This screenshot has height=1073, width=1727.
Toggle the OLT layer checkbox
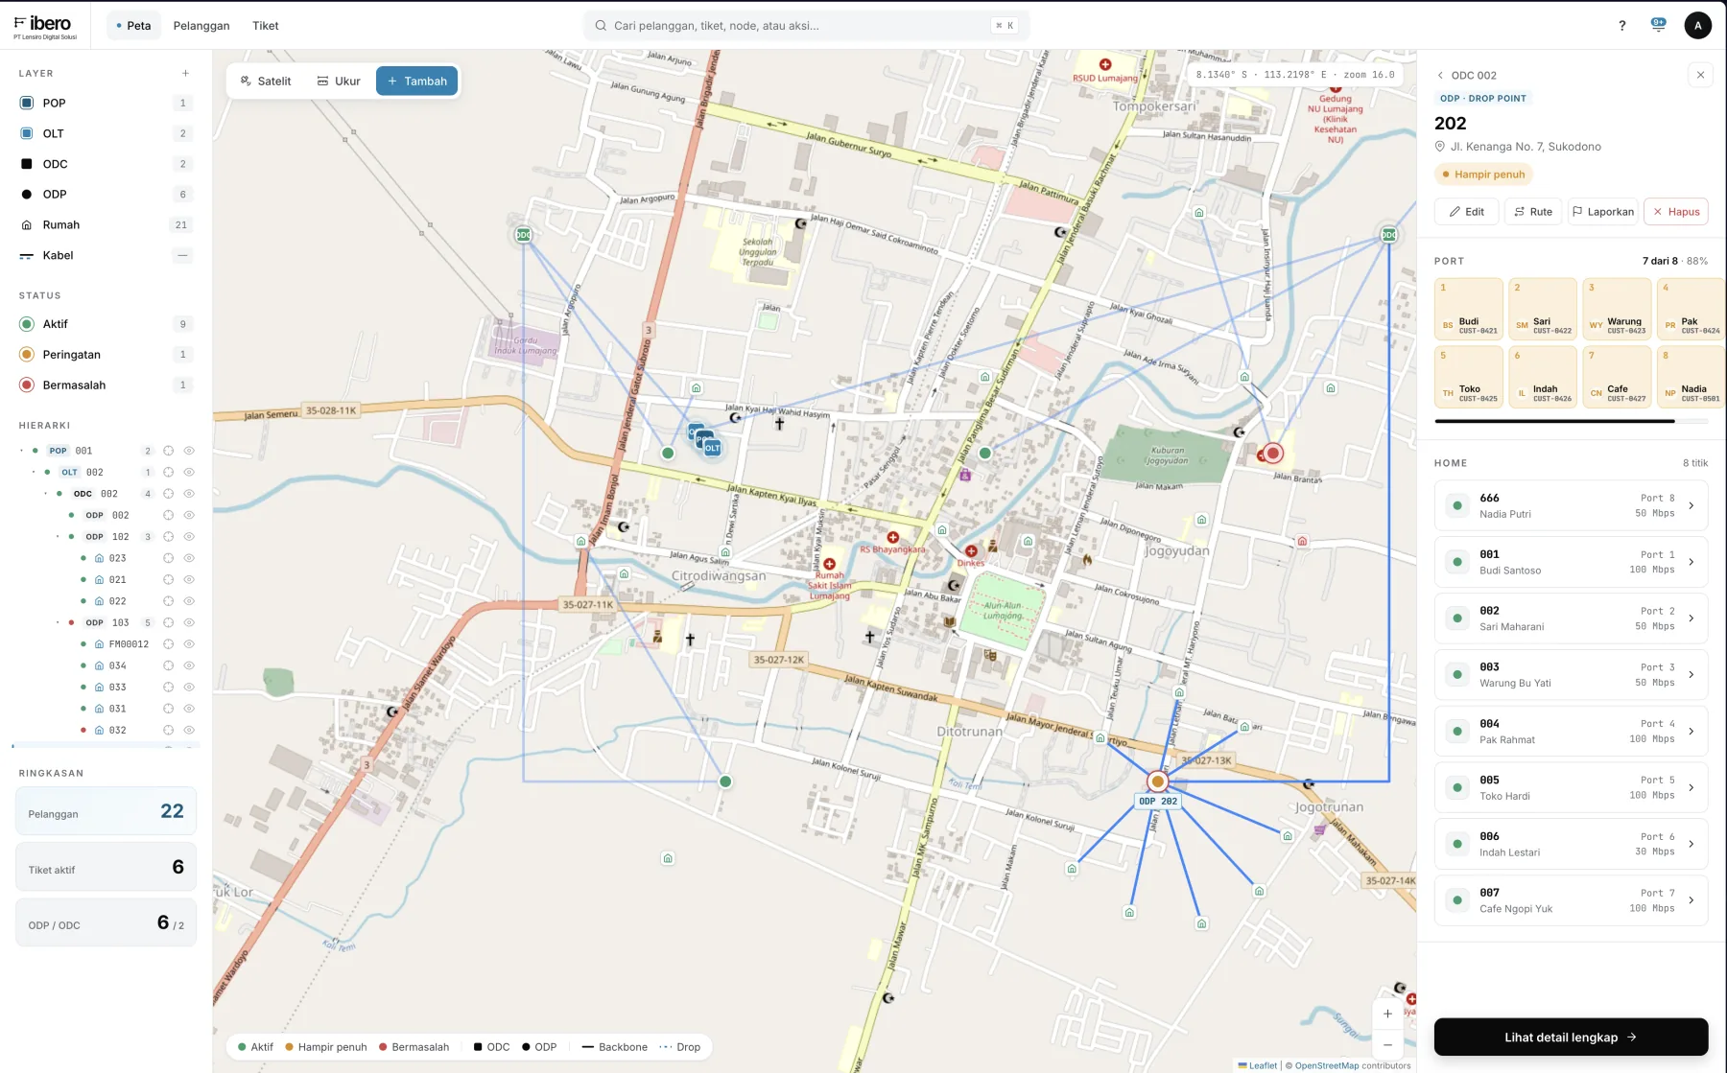27,133
